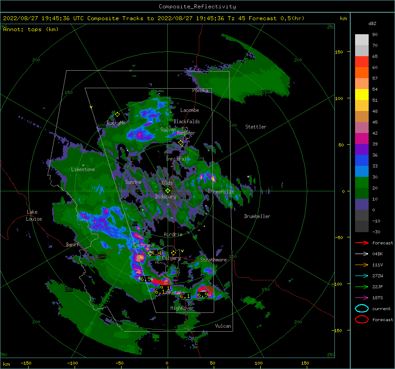Click the Banff town label
The image size is (395, 369).
point(72,244)
